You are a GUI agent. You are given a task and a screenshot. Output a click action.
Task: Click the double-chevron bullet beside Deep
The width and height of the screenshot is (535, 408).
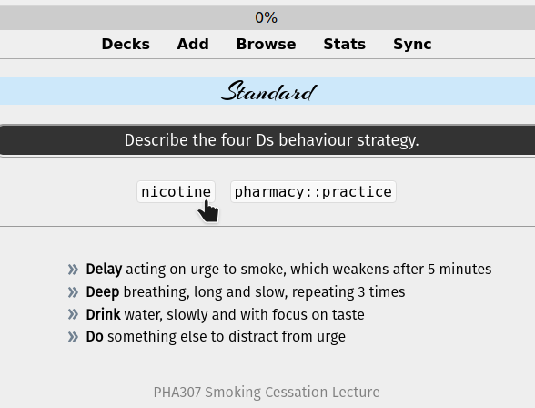(73, 292)
